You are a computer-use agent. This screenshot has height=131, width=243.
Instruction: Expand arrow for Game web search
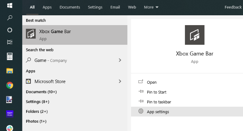tap(120, 60)
